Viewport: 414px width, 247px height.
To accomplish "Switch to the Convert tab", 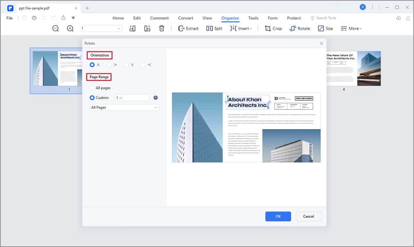I will tap(186, 18).
